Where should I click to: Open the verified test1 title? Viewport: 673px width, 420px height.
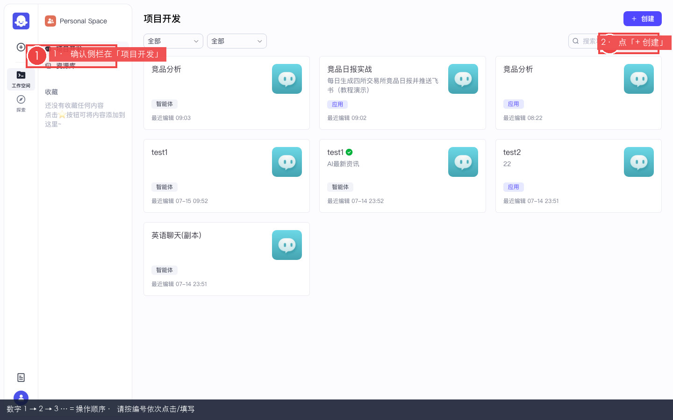pos(335,152)
